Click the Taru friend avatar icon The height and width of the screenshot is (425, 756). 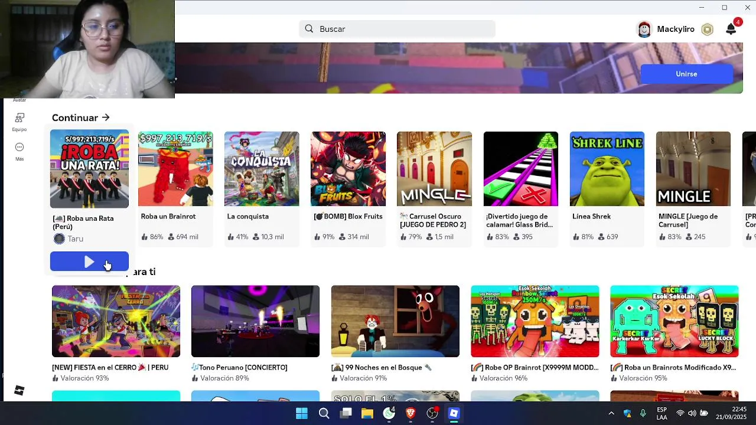click(x=59, y=238)
